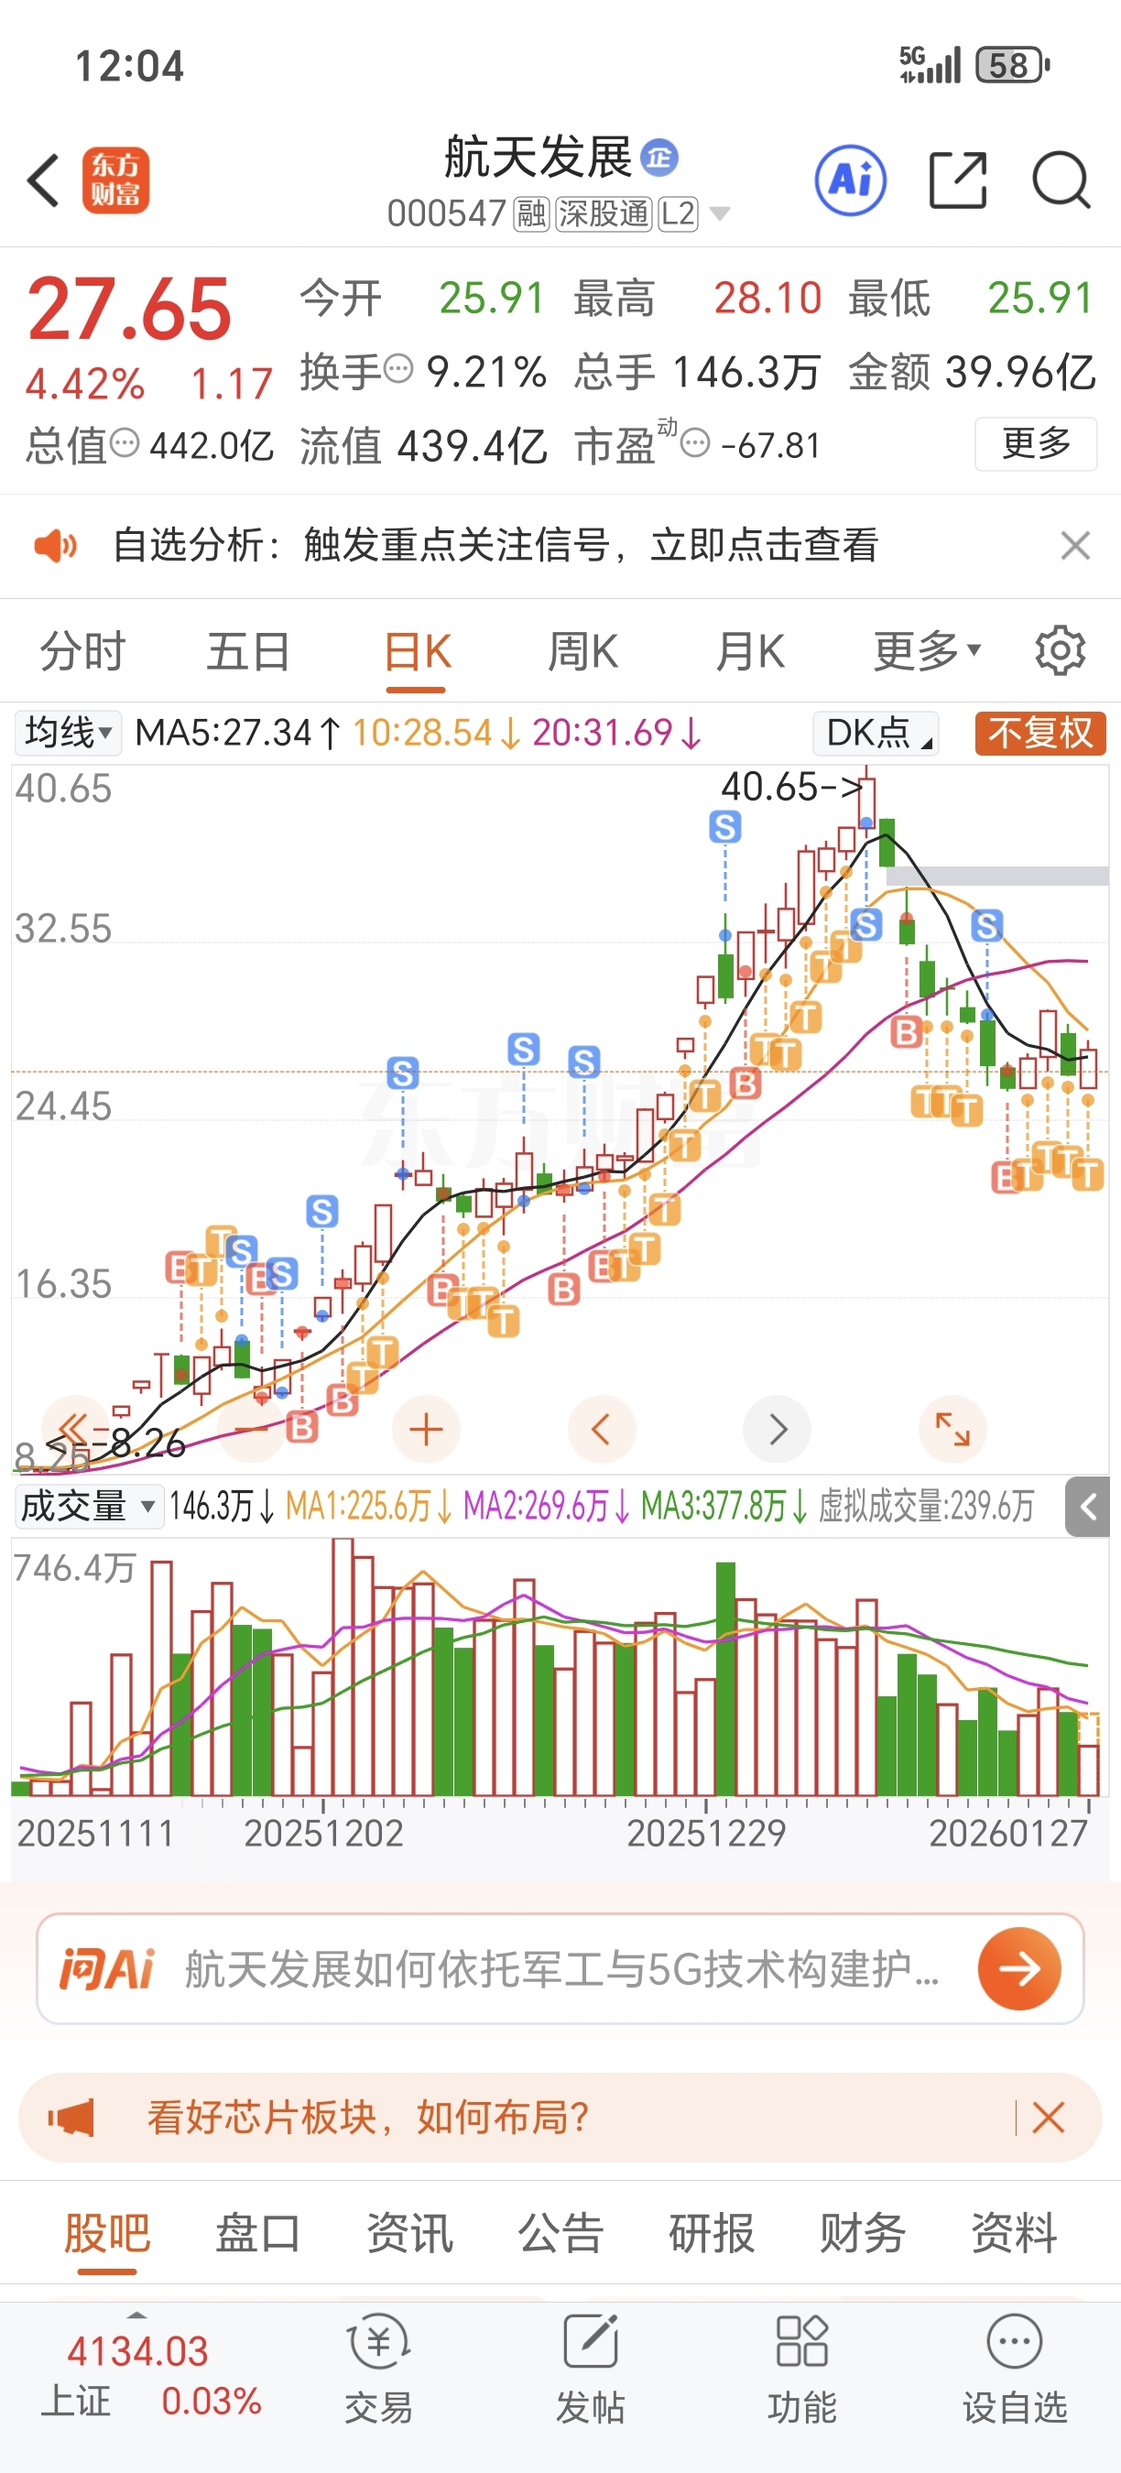This screenshot has width=1121, height=2473.
Task: Go back with the left arrow icon
Action: [x=44, y=180]
